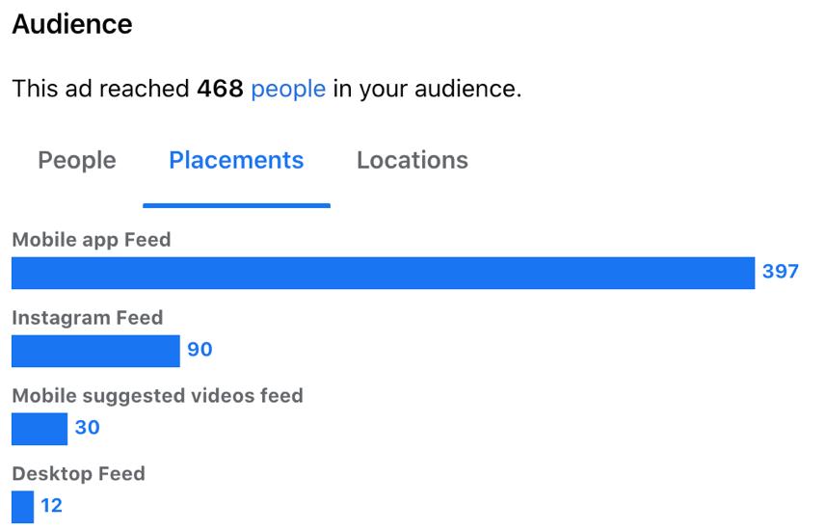The width and height of the screenshot is (825, 530).
Task: Click the 90 value label
Action: (x=200, y=350)
